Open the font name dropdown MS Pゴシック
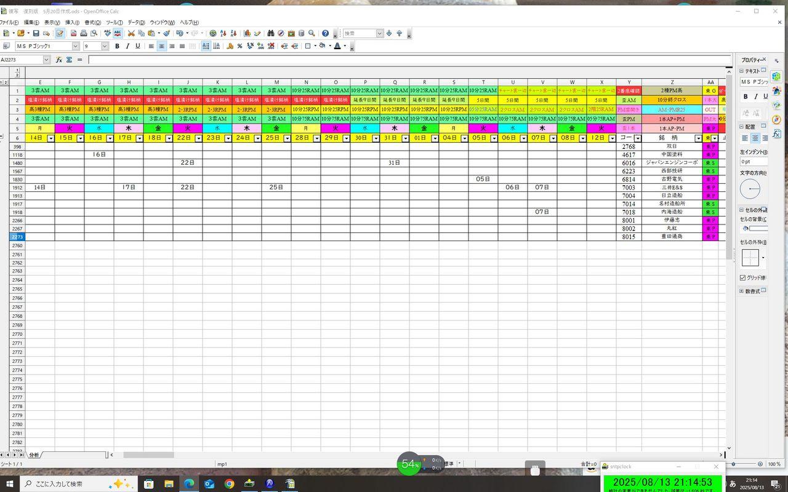The width and height of the screenshot is (788, 492). (x=76, y=46)
